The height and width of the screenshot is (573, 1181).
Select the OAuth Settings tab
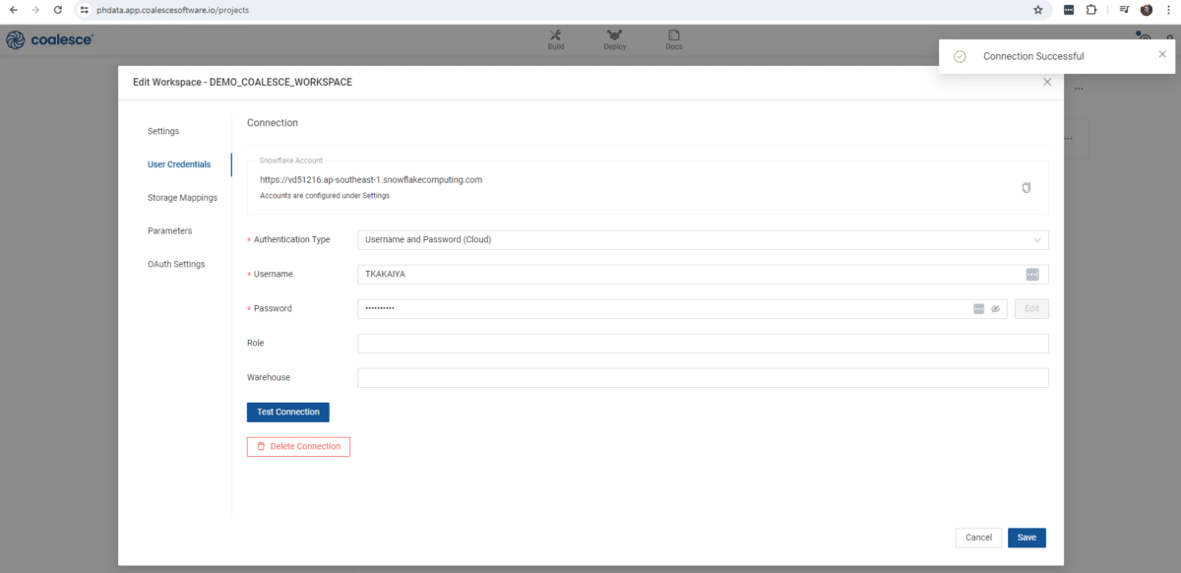click(176, 264)
